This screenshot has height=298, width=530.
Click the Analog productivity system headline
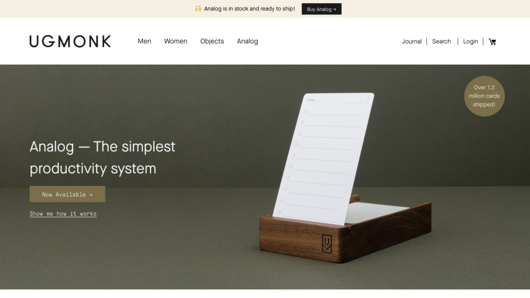coord(102,157)
